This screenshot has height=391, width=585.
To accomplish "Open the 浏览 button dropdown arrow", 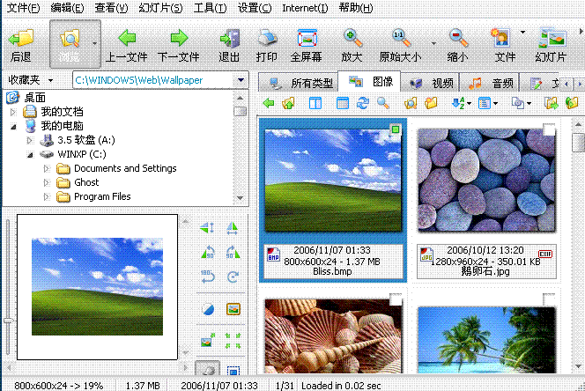I will 95,43.
